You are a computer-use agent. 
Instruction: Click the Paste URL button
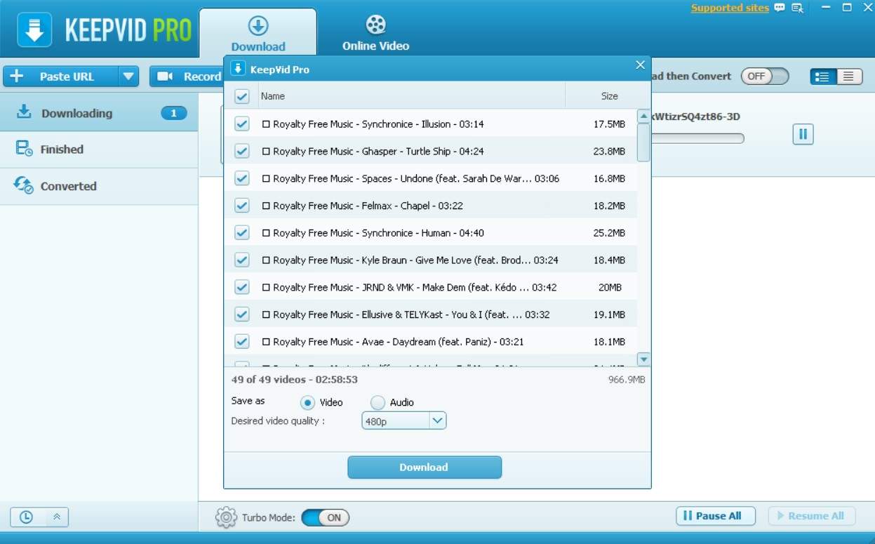click(61, 77)
